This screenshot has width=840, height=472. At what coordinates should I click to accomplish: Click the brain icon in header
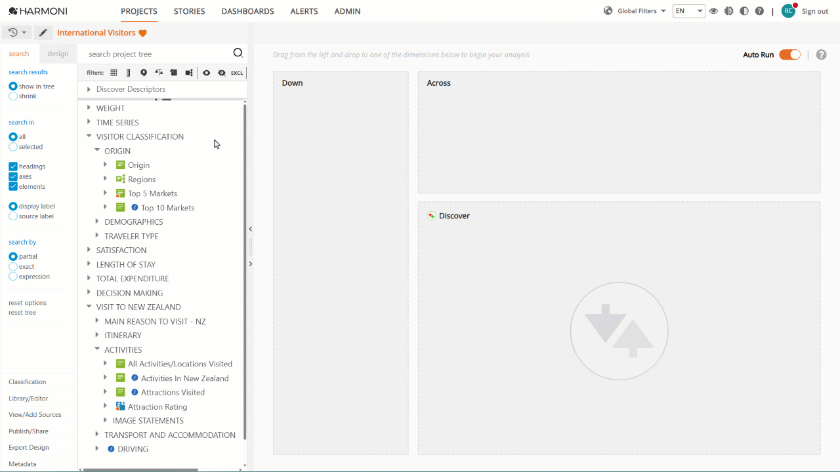click(728, 11)
